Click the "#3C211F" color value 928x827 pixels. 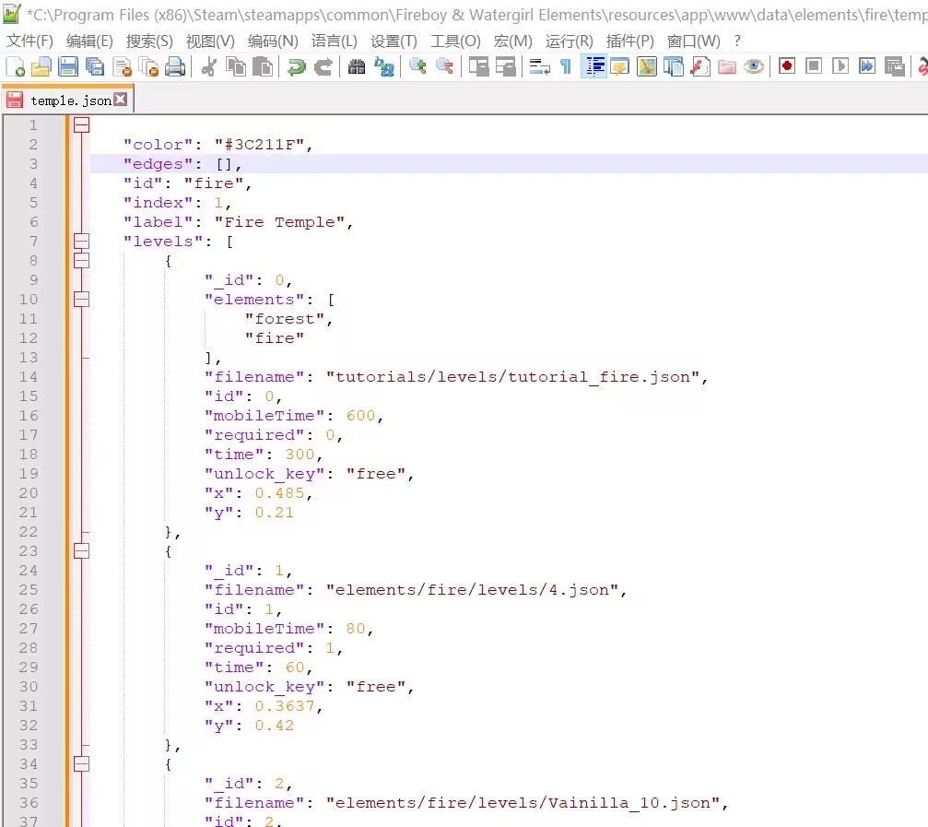(259, 145)
